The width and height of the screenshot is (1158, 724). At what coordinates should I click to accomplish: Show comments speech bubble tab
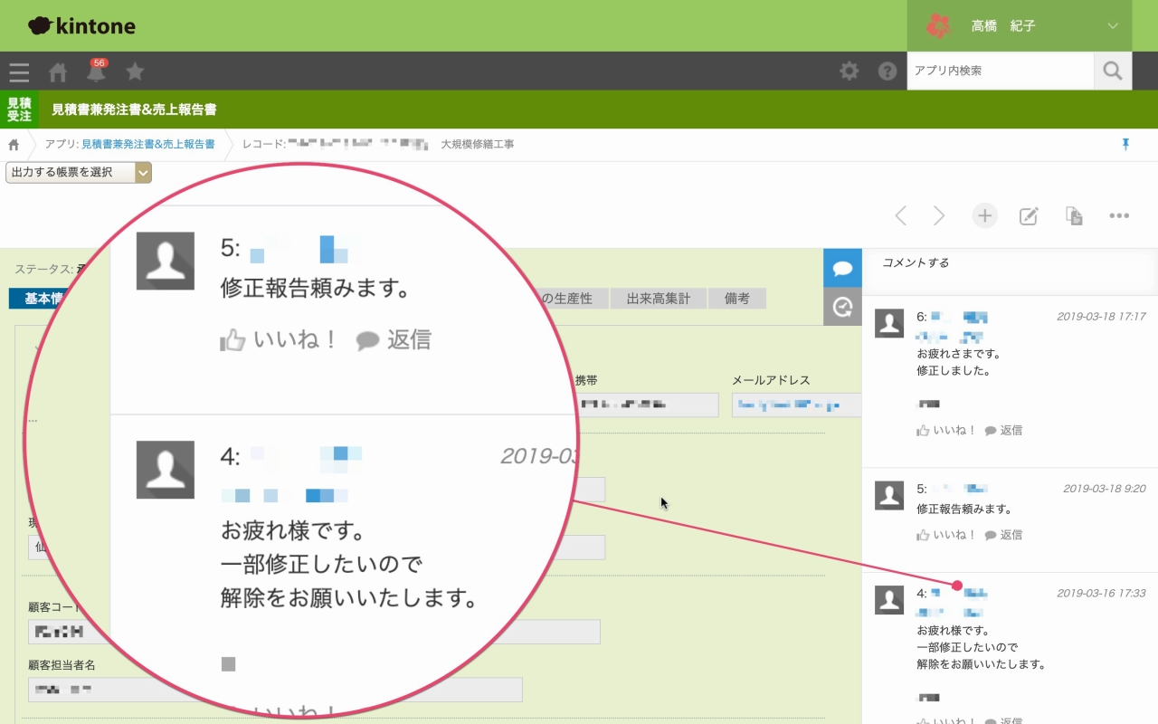pyautogui.click(x=842, y=268)
